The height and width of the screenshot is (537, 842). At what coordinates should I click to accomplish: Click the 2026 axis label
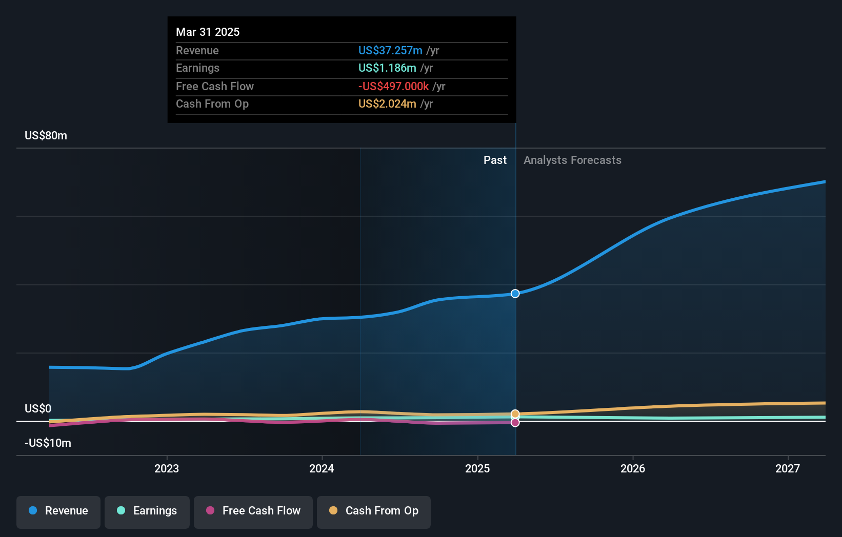(633, 468)
